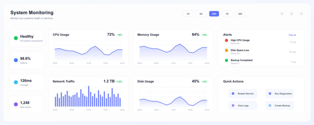Click 06:00 axis label on Network Traffic chart
The image size is (314, 125).
click(x=72, y=110)
